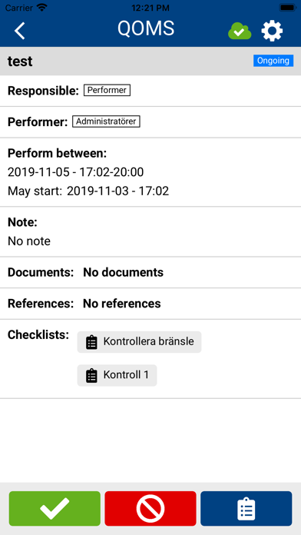The width and height of the screenshot is (301, 535).
Task: Select the Ongoing status badge
Action: tap(273, 61)
